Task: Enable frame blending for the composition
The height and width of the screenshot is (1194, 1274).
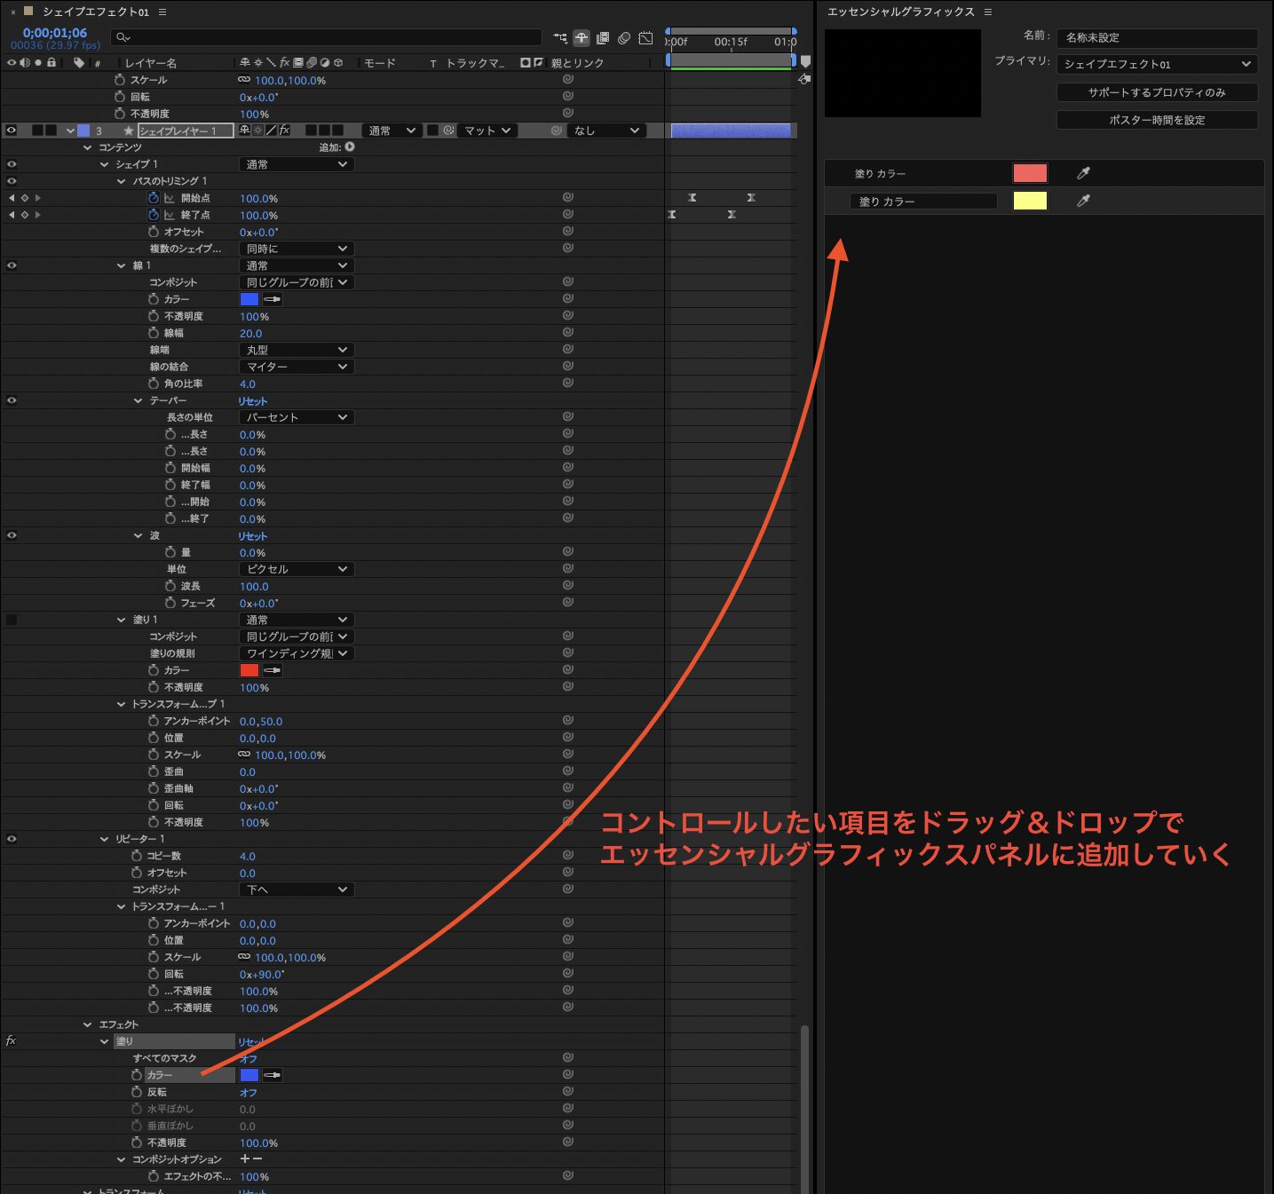Action: 603,38
